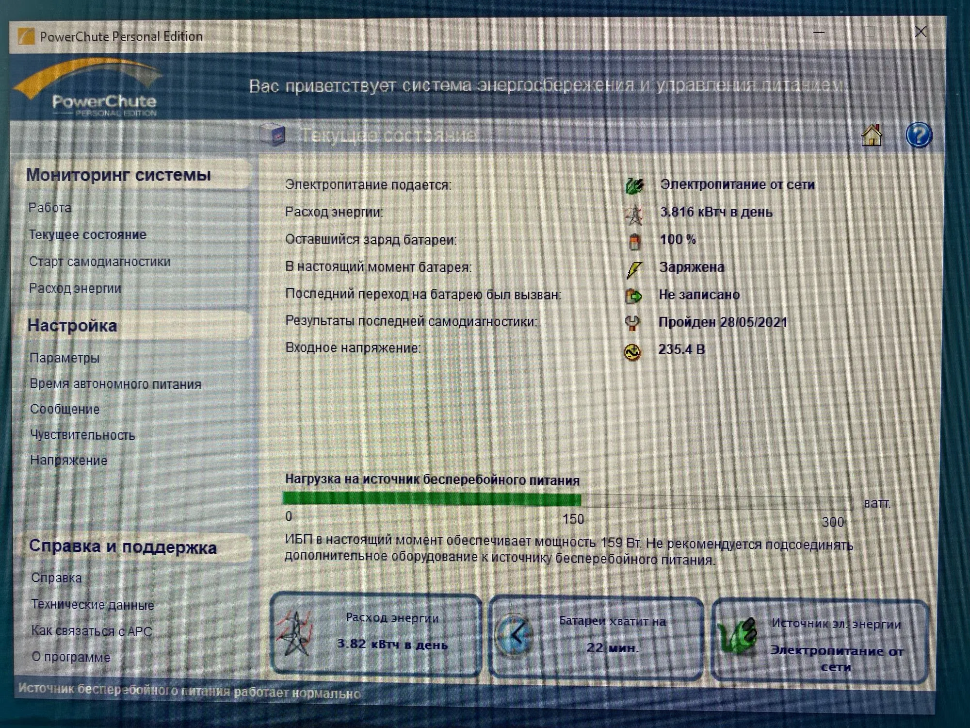Go to Расход энергии in sidebar
This screenshot has height=728, width=970.
tap(75, 288)
